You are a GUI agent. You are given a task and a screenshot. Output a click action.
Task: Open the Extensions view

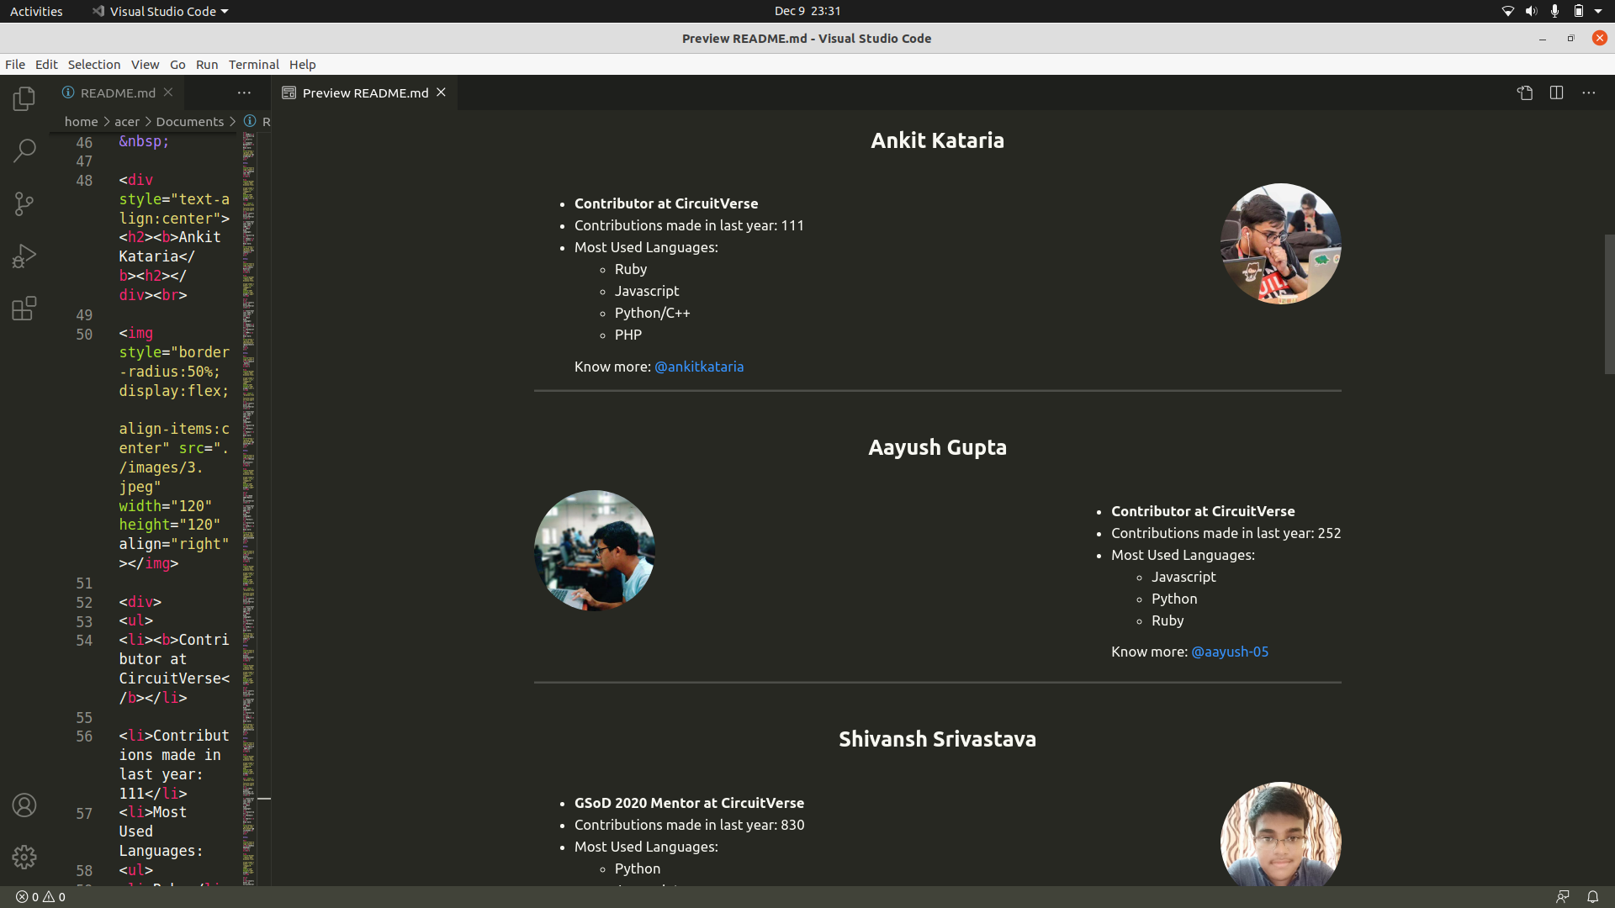pos(24,309)
